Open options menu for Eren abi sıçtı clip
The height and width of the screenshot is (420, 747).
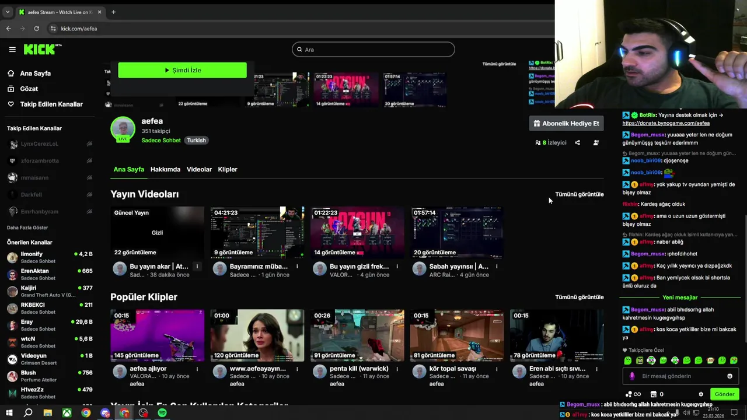coord(596,369)
